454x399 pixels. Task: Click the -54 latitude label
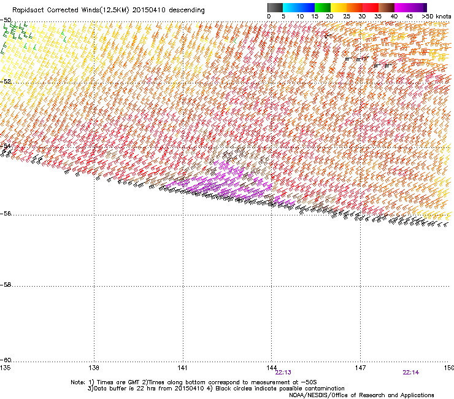[x=6, y=145]
